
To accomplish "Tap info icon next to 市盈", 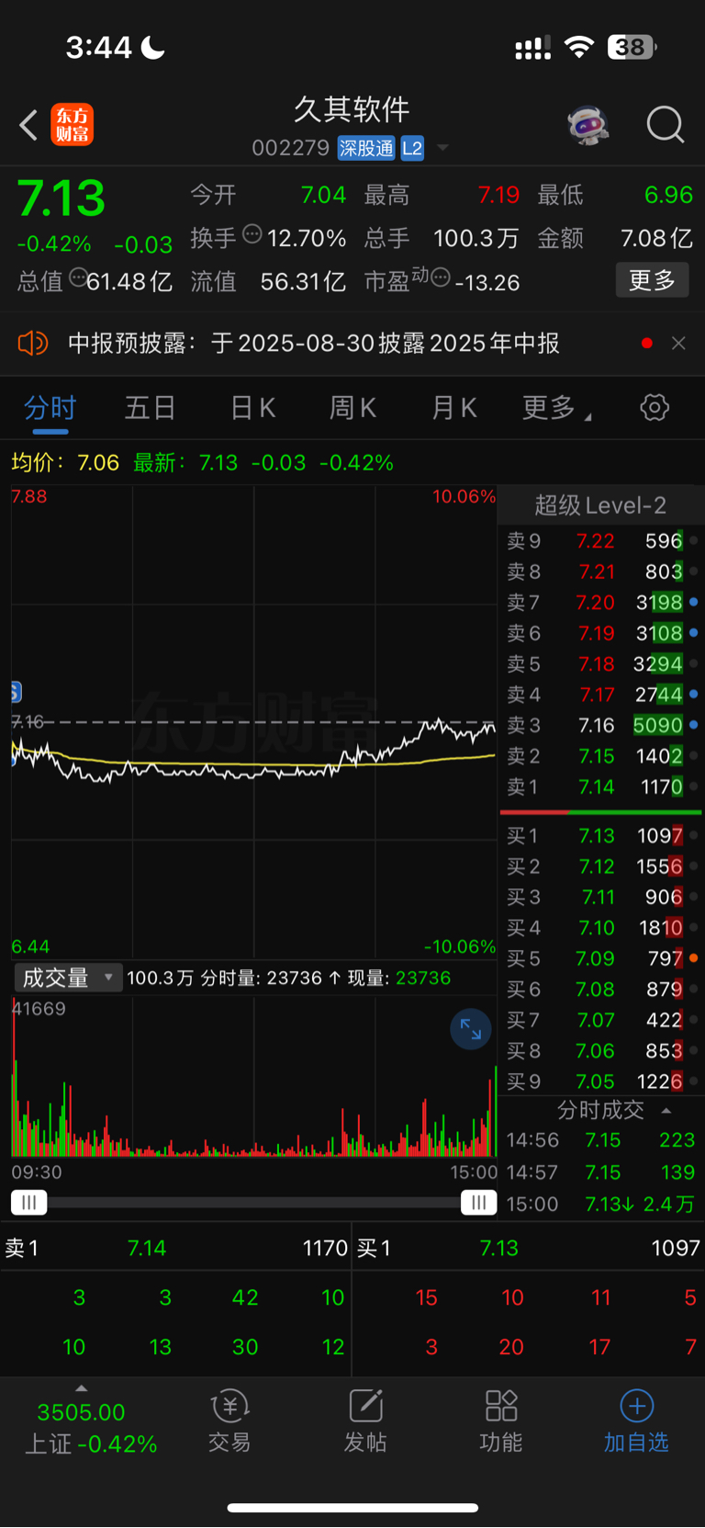I will click(x=442, y=277).
